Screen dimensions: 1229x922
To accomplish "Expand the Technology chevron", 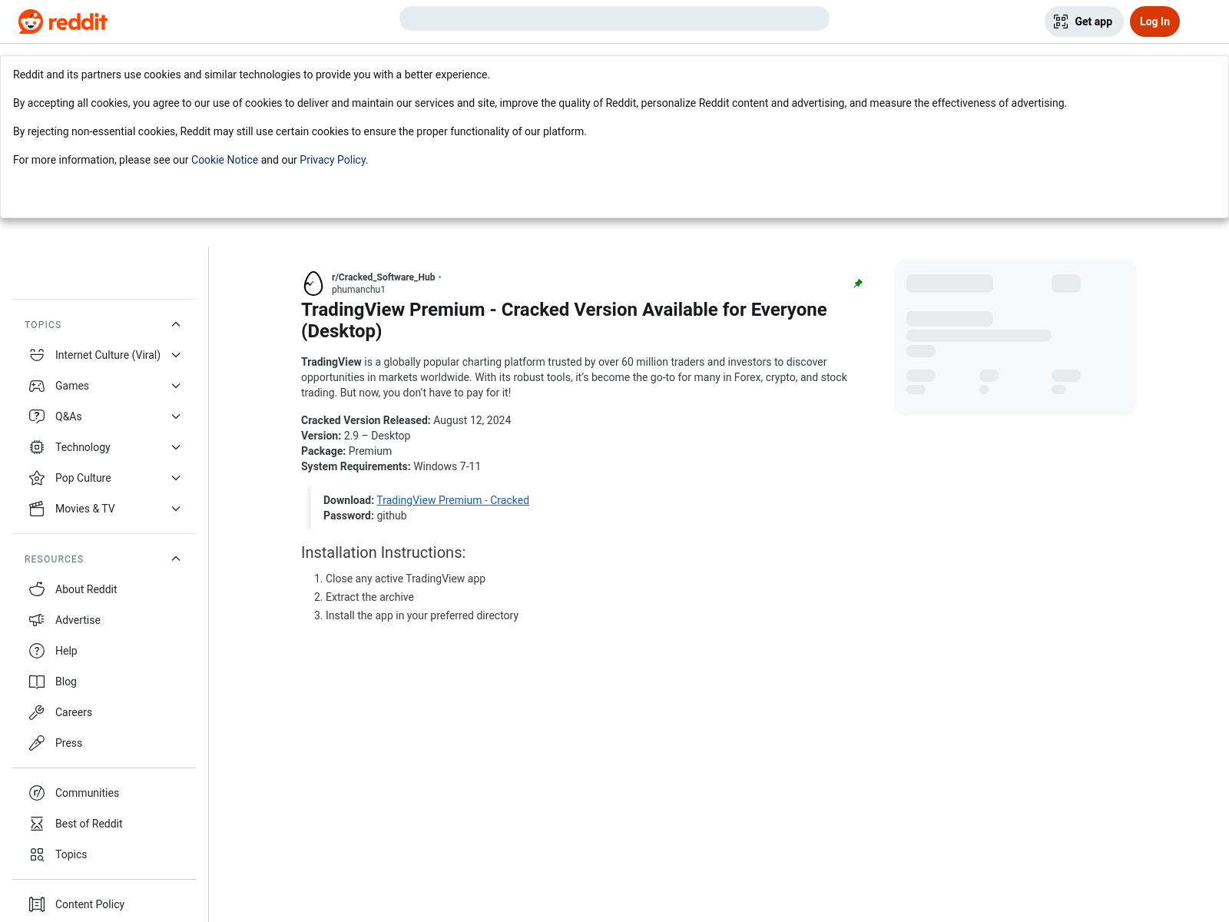I will (x=176, y=447).
